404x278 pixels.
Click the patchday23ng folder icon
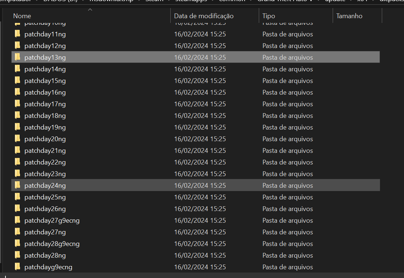coord(17,174)
